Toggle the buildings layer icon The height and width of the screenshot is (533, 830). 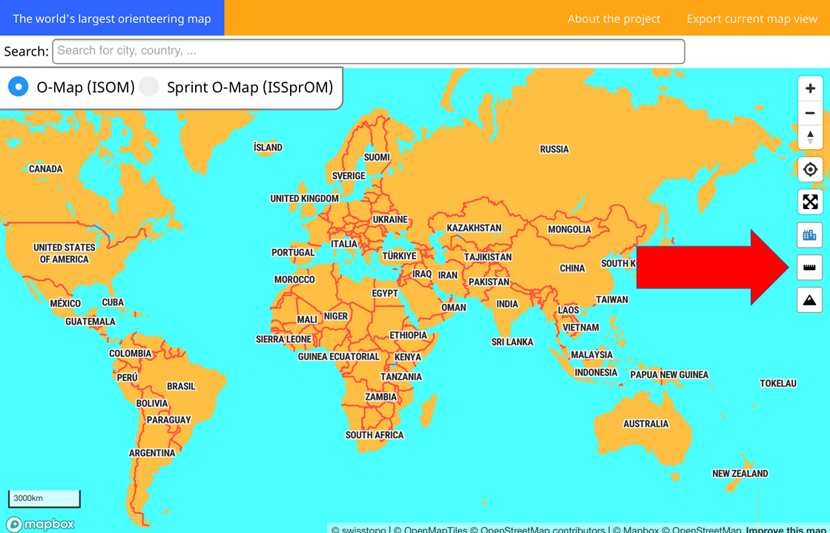pos(810,236)
